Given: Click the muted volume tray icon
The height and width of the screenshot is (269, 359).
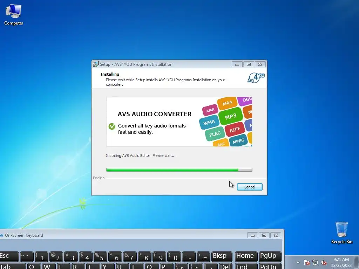Looking at the screenshot, I should click(x=324, y=262).
